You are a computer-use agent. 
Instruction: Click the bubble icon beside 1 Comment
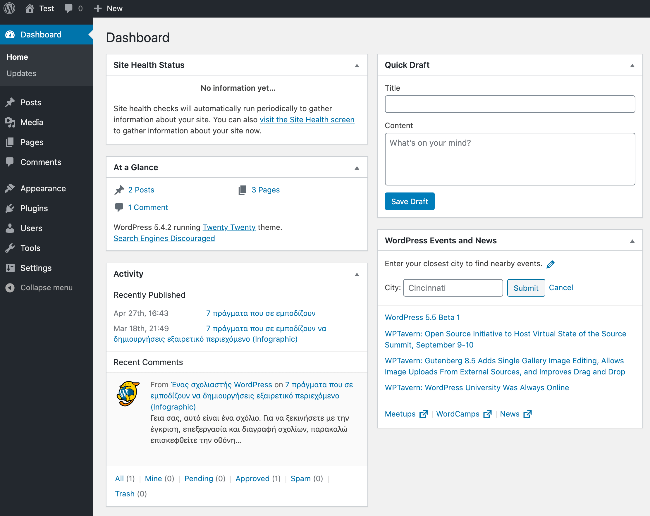(119, 207)
